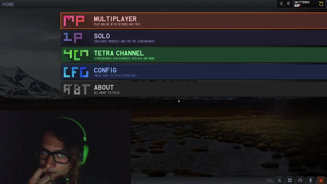Click the level 17 badge
The height and width of the screenshot is (184, 327).
click(297, 5)
